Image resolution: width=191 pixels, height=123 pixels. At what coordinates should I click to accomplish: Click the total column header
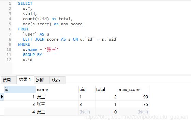[106, 90]
